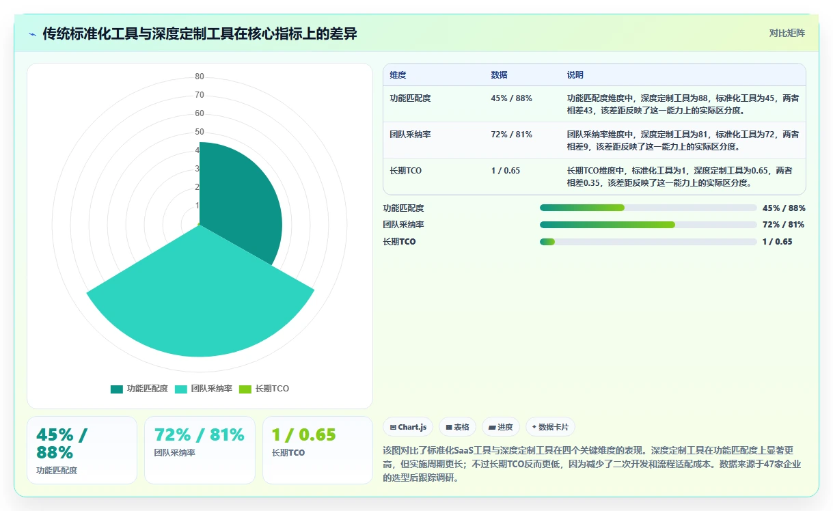833x511 pixels.
Task: Click the 功能匹配度 description text in the table
Action: tap(683, 104)
